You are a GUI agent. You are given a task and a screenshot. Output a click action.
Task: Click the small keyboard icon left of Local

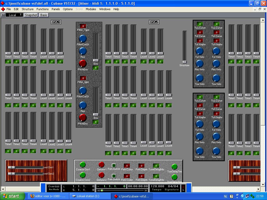tap(3, 15)
